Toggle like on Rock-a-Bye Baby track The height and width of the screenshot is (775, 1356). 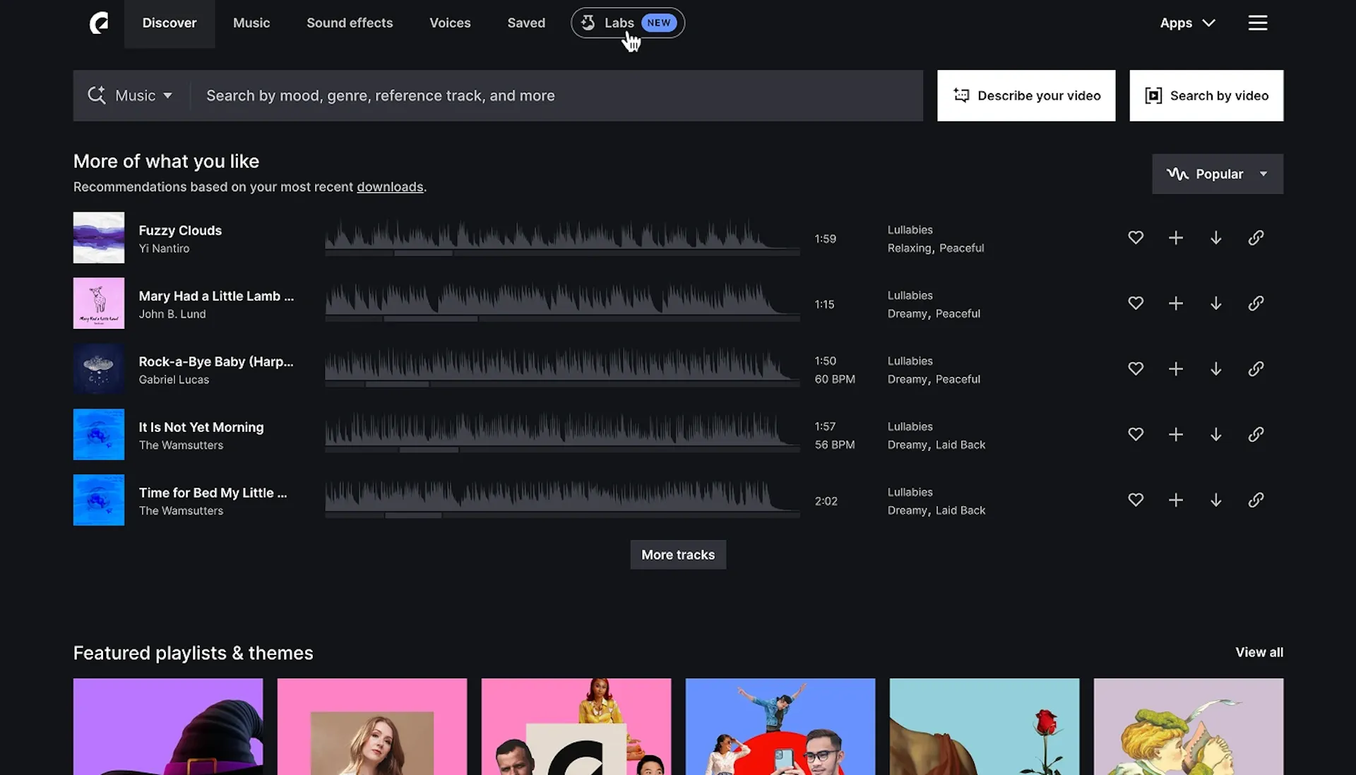point(1135,368)
